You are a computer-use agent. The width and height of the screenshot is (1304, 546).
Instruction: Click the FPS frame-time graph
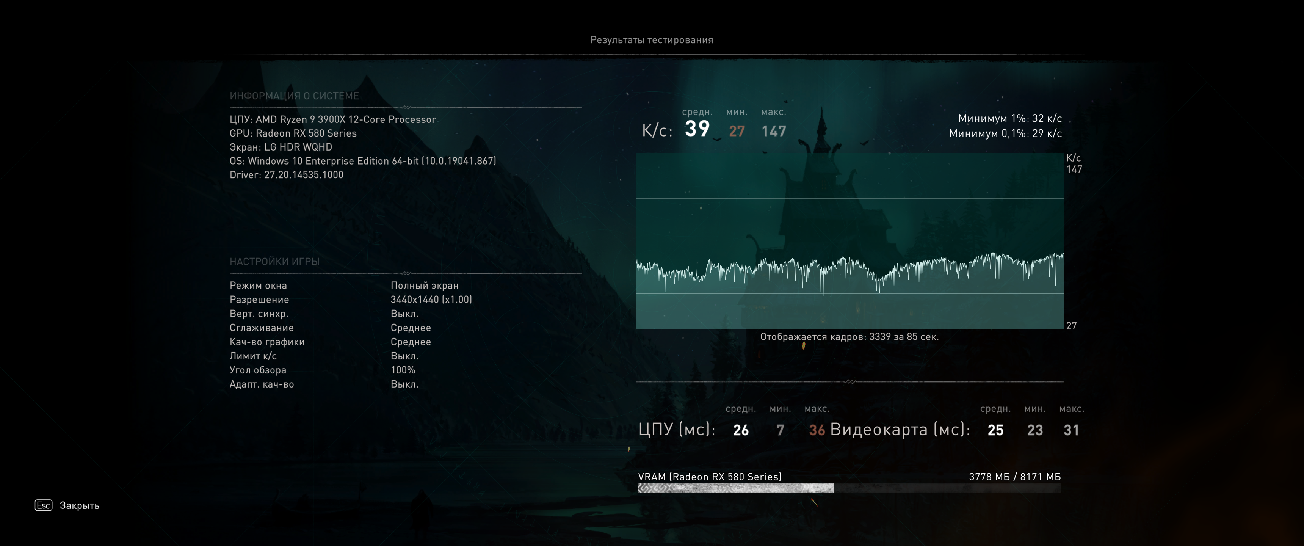tap(849, 241)
